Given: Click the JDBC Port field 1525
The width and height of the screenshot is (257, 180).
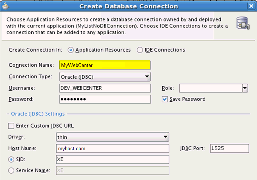Looking at the screenshot, I should 229,148.
